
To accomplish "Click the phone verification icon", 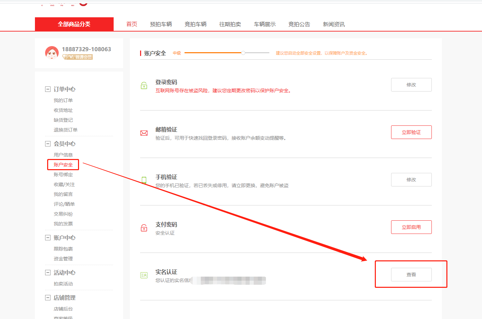I will coord(144,180).
